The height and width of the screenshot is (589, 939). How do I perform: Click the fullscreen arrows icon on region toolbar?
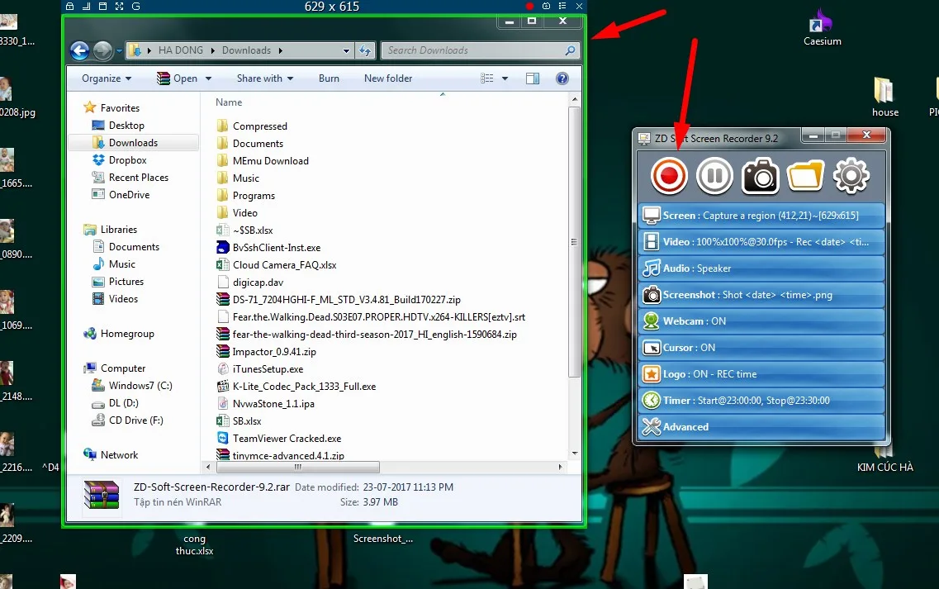click(119, 6)
